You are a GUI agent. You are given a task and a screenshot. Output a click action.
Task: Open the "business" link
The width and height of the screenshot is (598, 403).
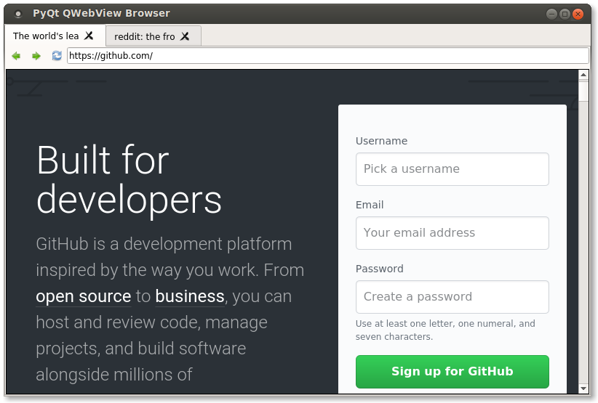(x=190, y=296)
